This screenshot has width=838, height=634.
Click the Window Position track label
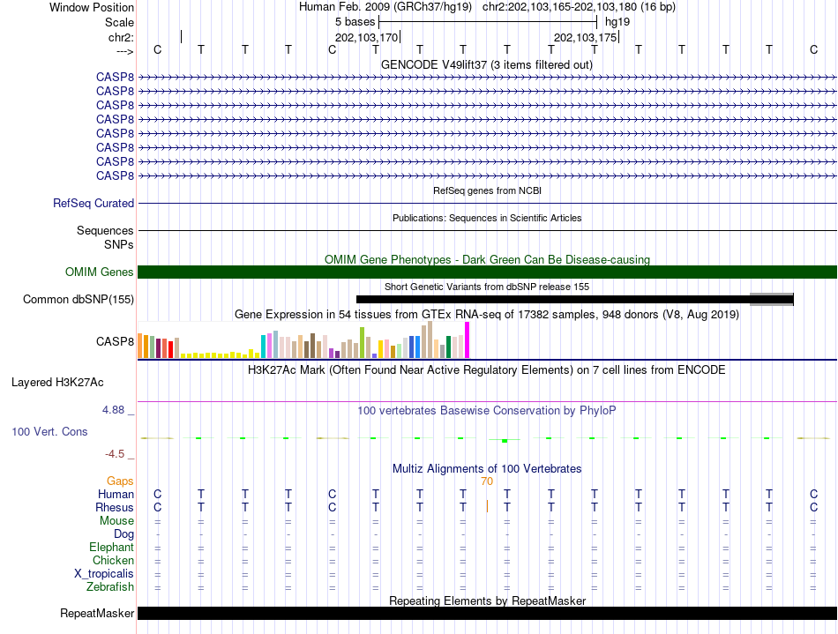[x=92, y=7]
